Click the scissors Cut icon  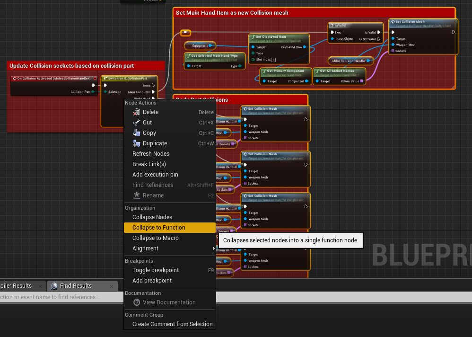[x=136, y=123]
